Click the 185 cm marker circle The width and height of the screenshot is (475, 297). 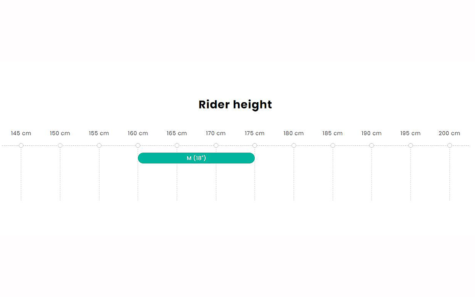point(333,145)
